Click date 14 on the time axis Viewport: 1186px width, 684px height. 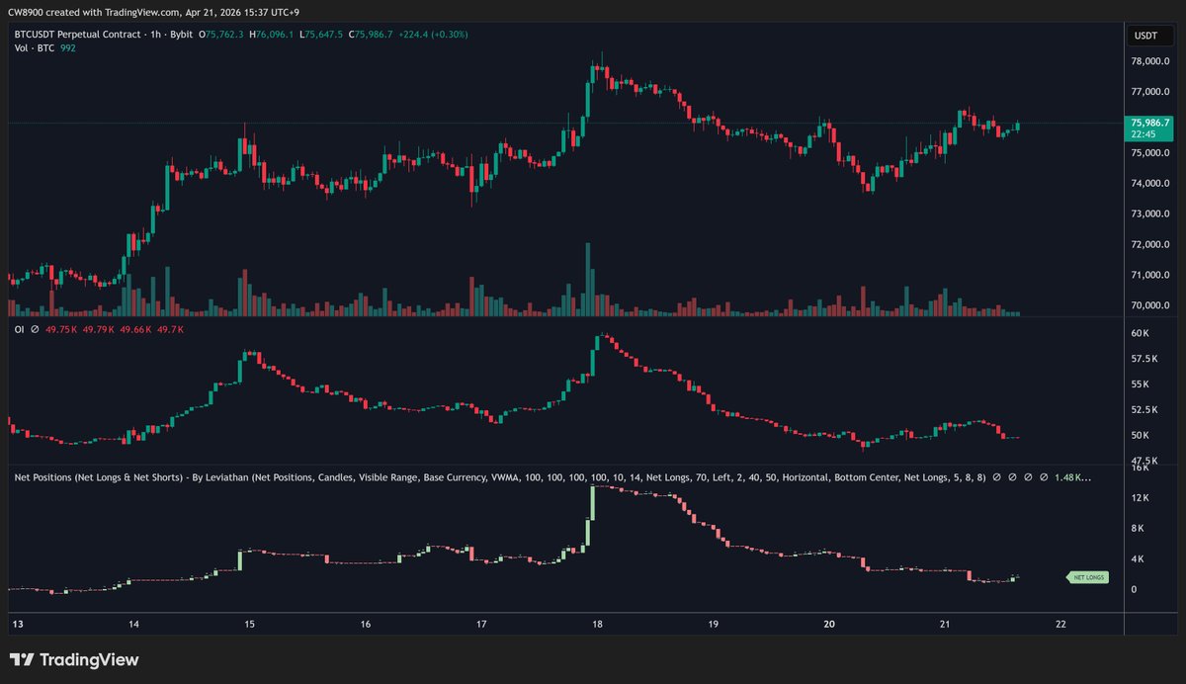(133, 625)
